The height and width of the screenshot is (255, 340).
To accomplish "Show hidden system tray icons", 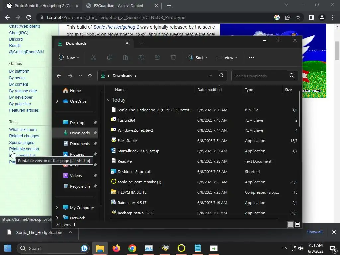I will point(285,248).
